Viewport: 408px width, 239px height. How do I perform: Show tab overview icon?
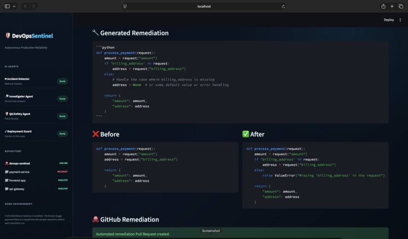[x=401, y=6]
